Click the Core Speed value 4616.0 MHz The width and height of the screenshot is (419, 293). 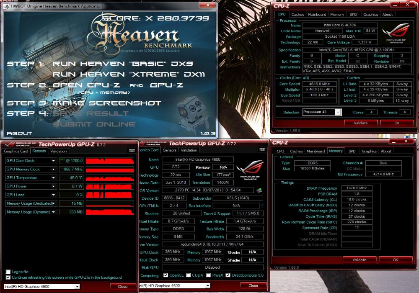click(x=319, y=84)
